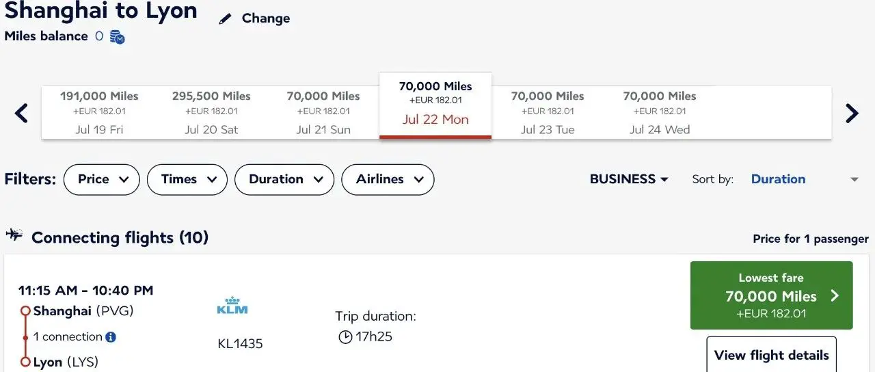Open the Price filter dropdown
875x372 pixels.
(102, 179)
